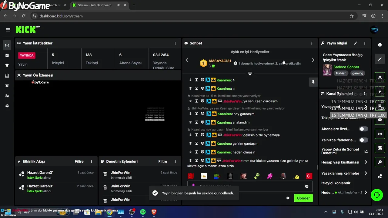The width and height of the screenshot is (388, 218).
Task: Click Sadece Sohbet category link
Action: pos(346,67)
